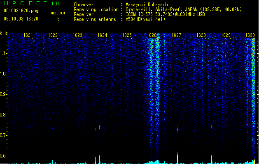Click the Ogata-vill. Akita-Pref. JAPAN location text
The height and width of the screenshot is (164, 259).
[184, 9]
